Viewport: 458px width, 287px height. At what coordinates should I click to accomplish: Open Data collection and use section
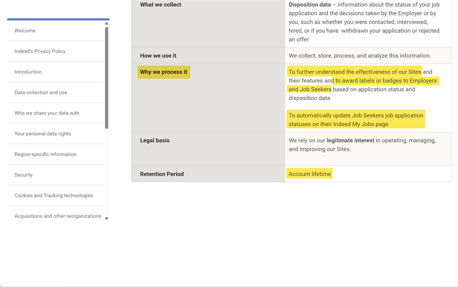(41, 93)
